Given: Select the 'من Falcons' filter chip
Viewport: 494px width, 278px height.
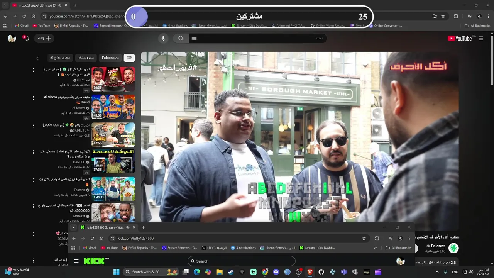Looking at the screenshot, I should (x=110, y=58).
